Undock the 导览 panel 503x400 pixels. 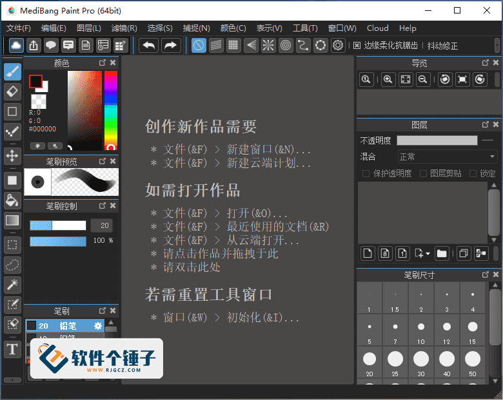(x=486, y=63)
